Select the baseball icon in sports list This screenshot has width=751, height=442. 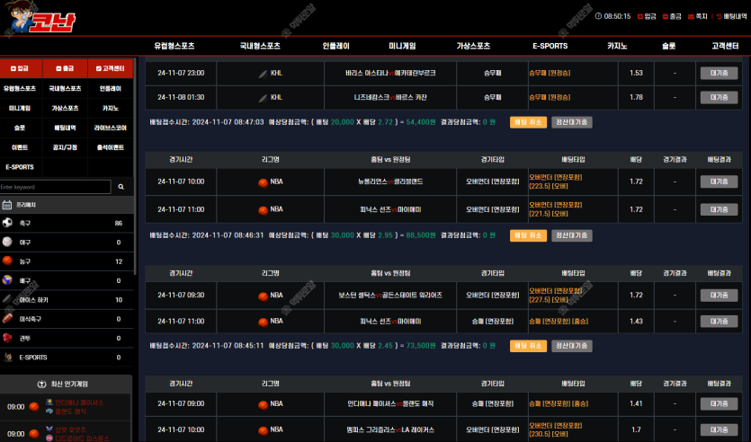tap(8, 242)
